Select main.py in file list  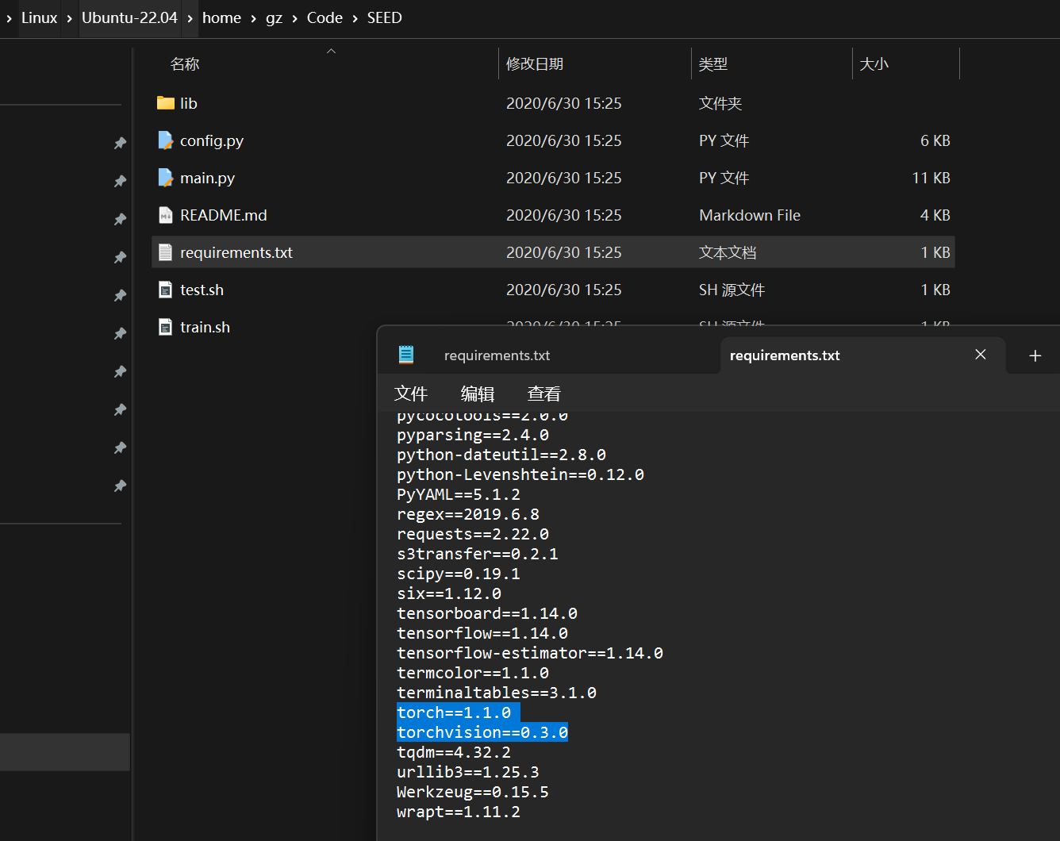(207, 178)
